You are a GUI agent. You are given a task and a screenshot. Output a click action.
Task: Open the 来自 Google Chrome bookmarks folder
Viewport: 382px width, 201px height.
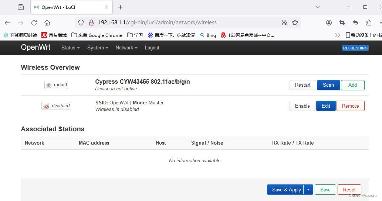97,35
